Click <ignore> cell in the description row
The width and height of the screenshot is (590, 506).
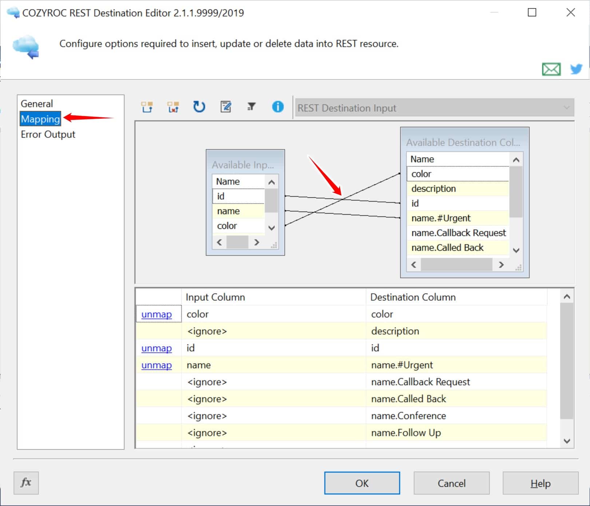274,331
